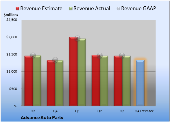Click the 'Q1' x-axis label
Viewport: 170px width, 122px height.
coord(77,111)
